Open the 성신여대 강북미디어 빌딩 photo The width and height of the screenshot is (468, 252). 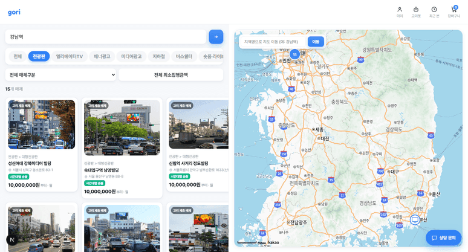coord(42,124)
